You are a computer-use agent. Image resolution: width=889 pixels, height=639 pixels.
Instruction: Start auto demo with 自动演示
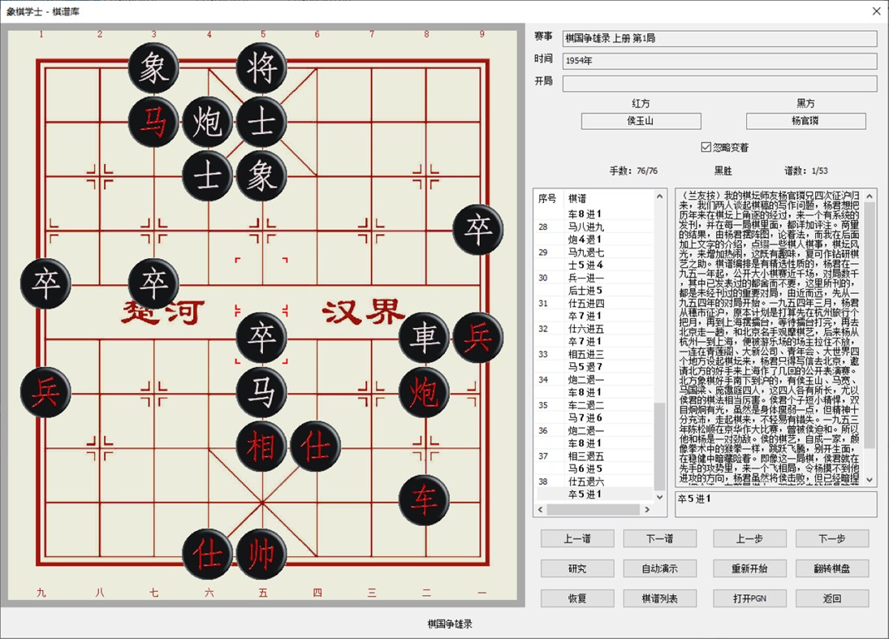tap(660, 568)
